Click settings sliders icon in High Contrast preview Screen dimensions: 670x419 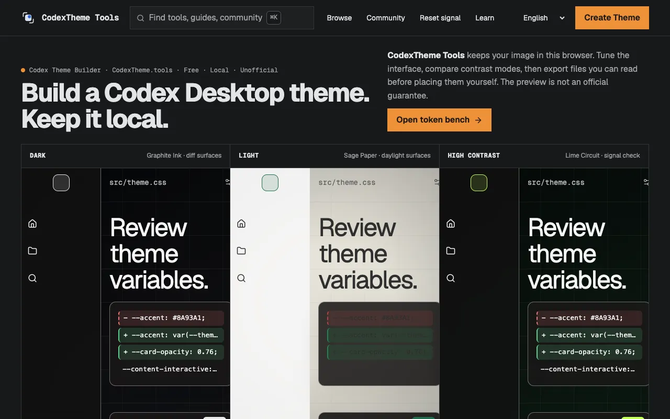646,182
